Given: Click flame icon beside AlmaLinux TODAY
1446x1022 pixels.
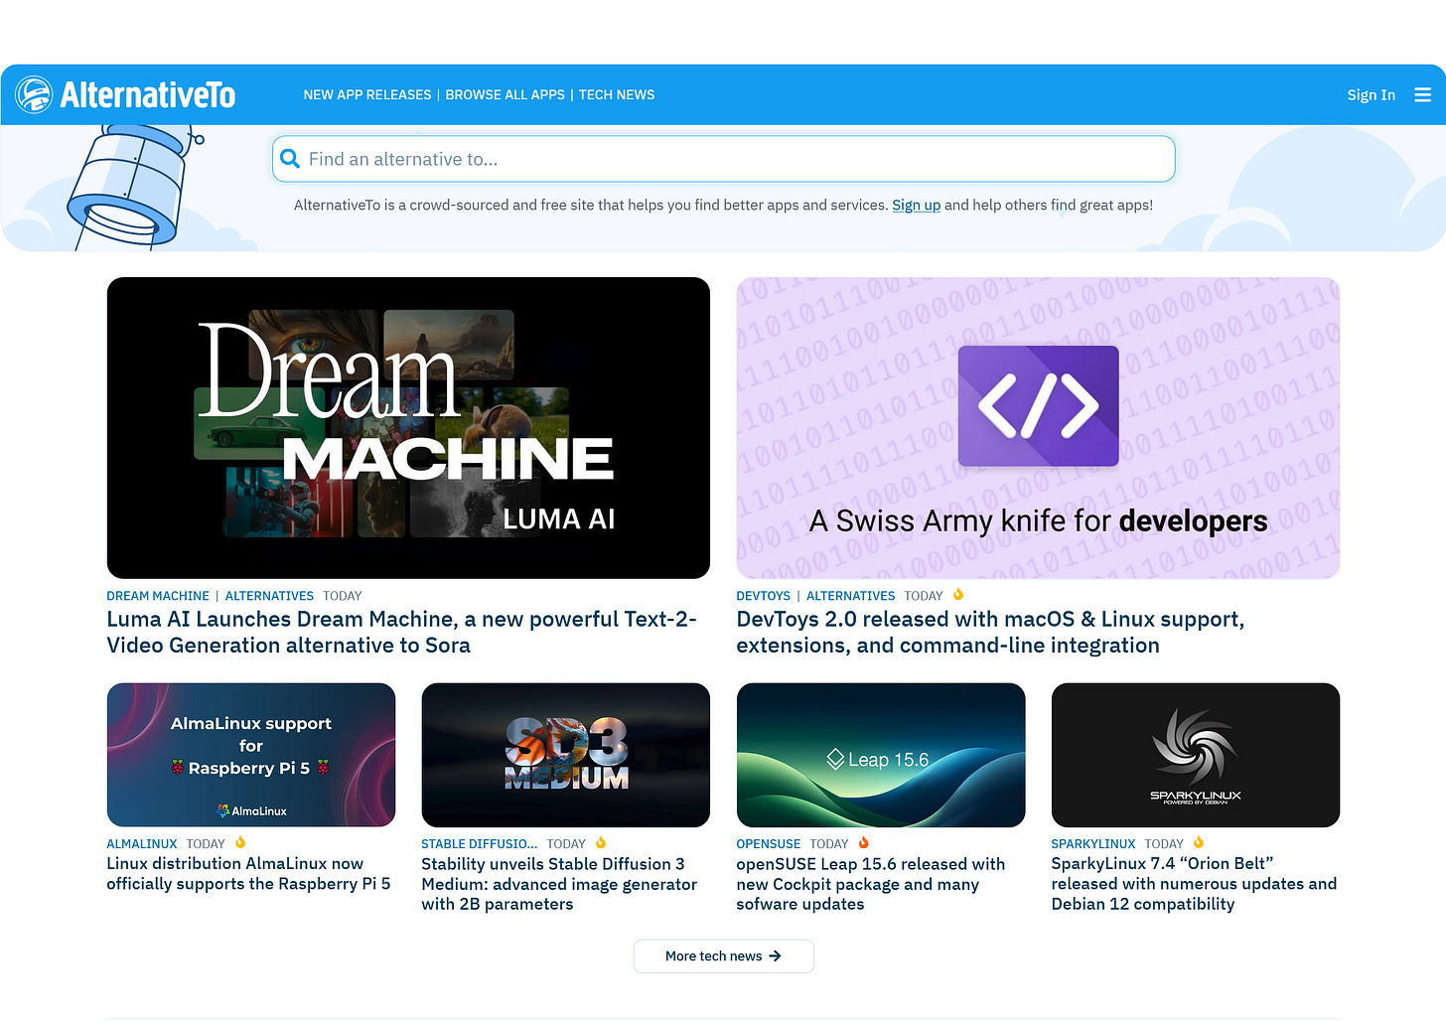Looking at the screenshot, I should [240, 843].
